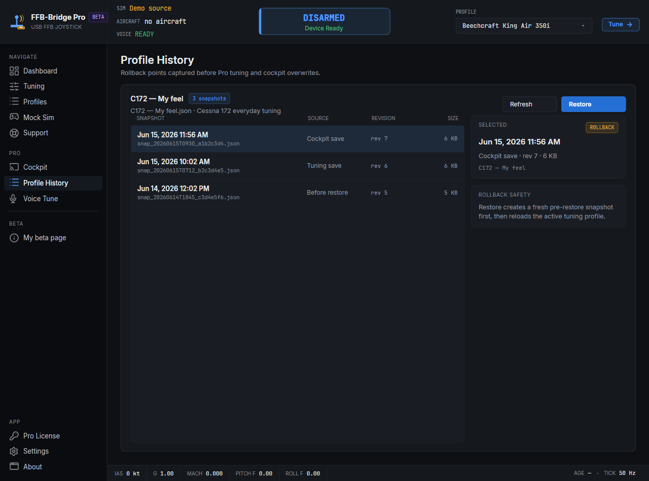This screenshot has height=481, width=649.
Task: Open the Support page
Action: [53, 133]
